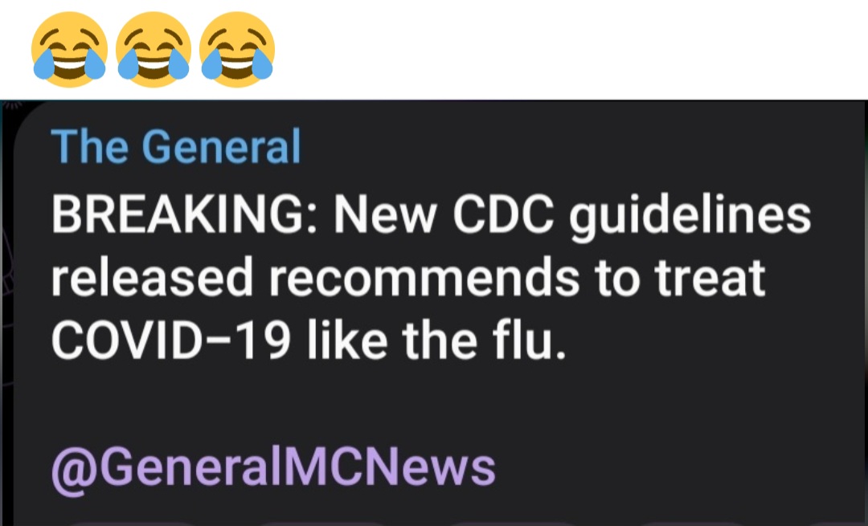Select the middle laughing-crying emoji
The image size is (868, 526).
[154, 50]
